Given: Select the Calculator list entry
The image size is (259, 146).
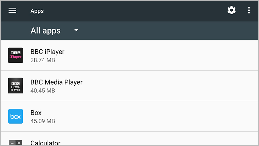Looking at the screenshot, I should 129,139.
